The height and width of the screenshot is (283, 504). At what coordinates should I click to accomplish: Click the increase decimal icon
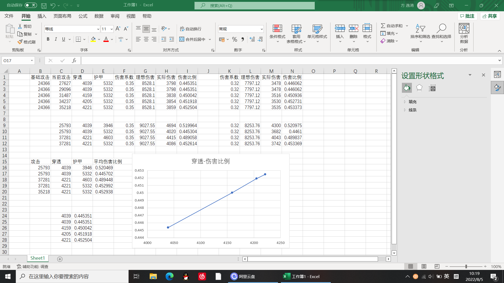pyautogui.click(x=252, y=39)
